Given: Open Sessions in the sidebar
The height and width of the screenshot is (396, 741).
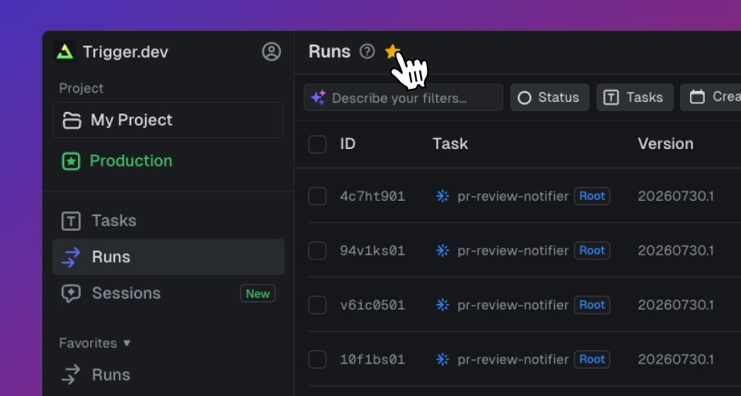Looking at the screenshot, I should click(168, 293).
